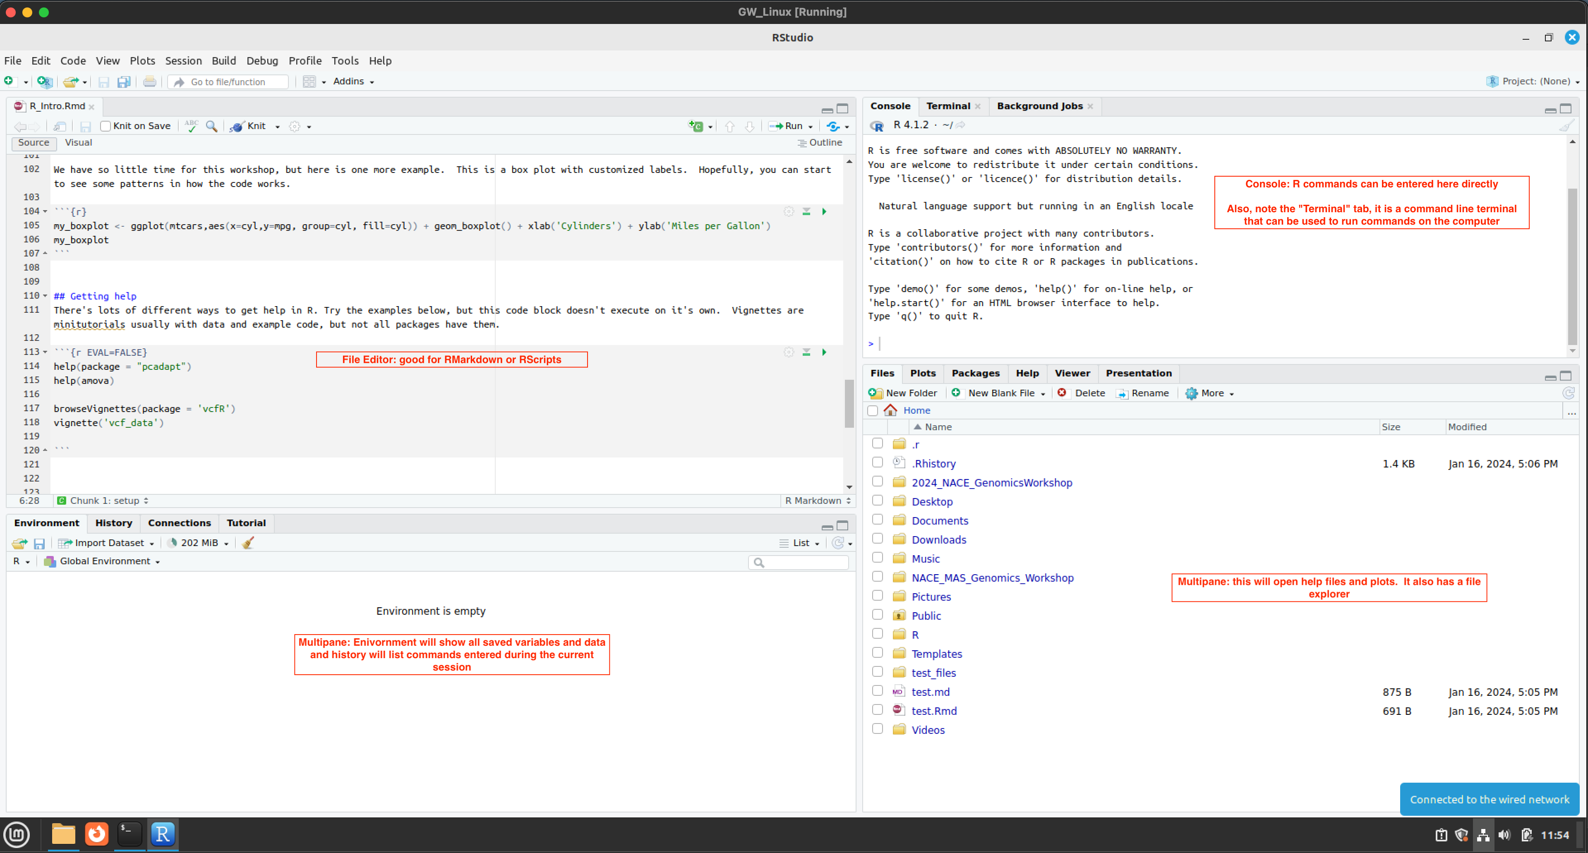Click the New Folder button
The image size is (1588, 853).
tap(902, 393)
